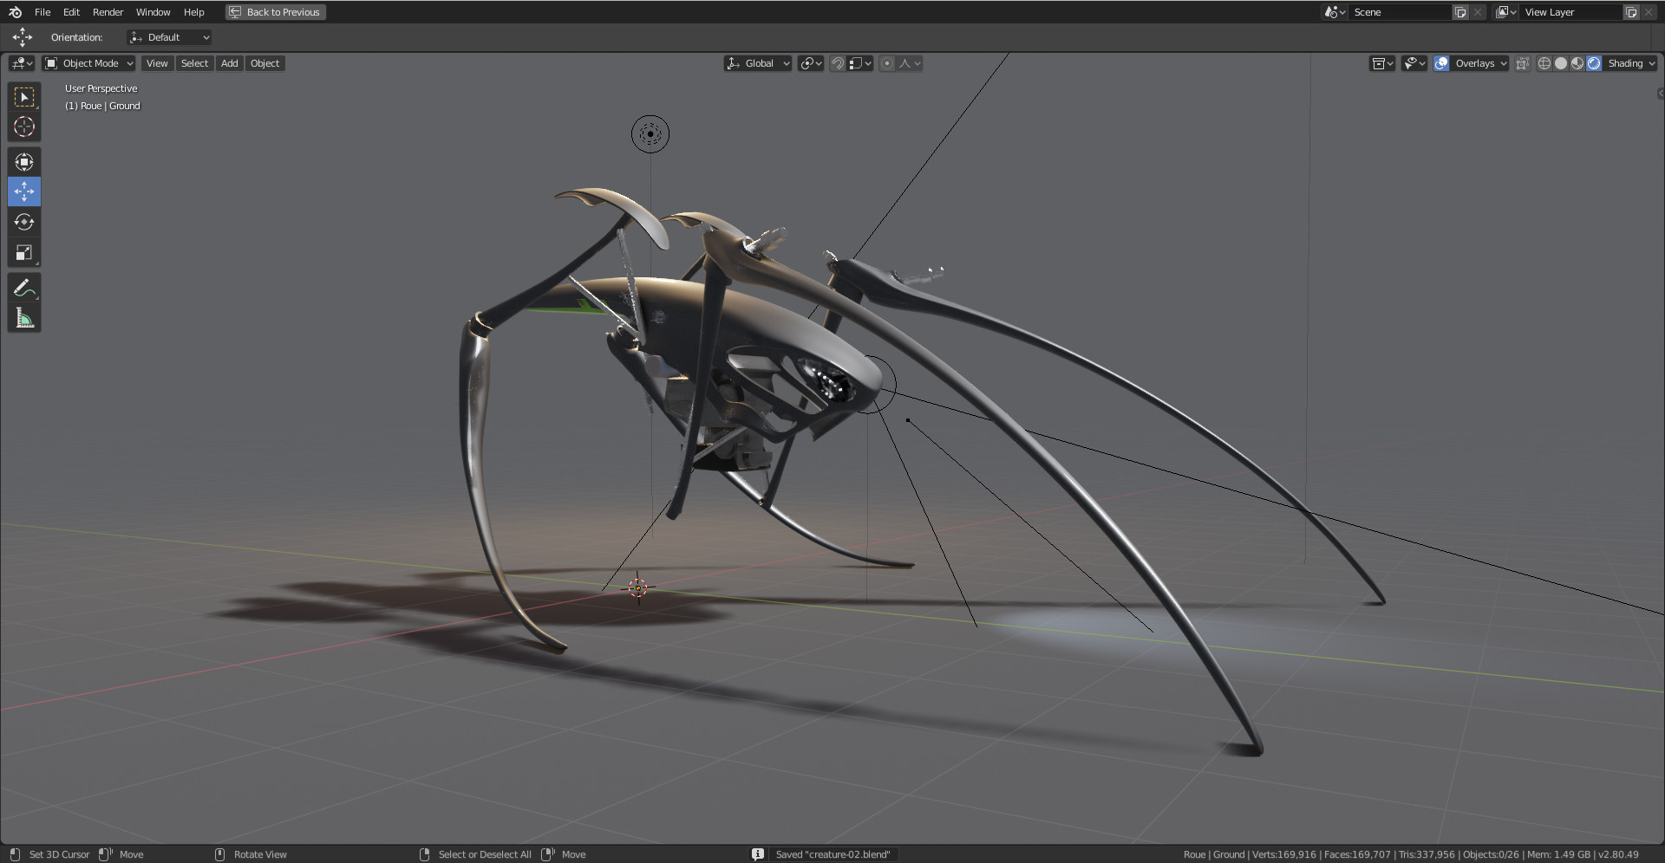Open the Edit menu
This screenshot has height=863, width=1665.
71,12
